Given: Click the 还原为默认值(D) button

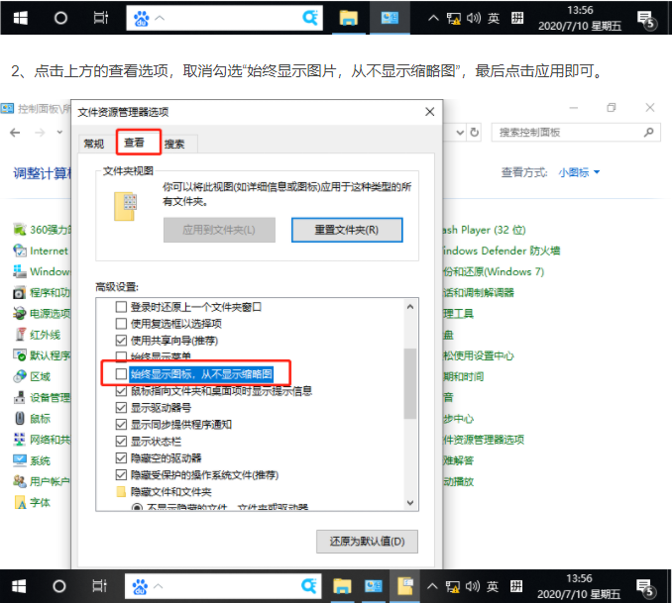Looking at the screenshot, I should click(x=367, y=542).
